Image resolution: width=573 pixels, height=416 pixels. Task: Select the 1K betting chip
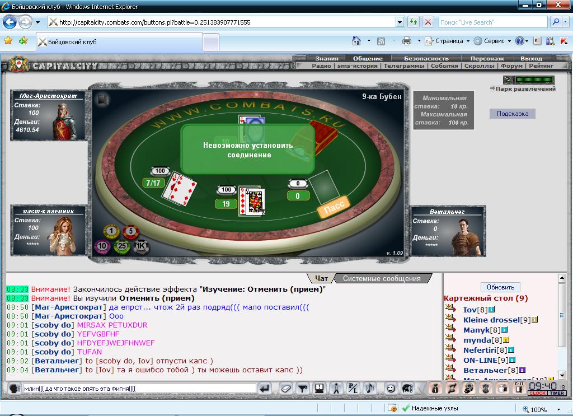141,246
